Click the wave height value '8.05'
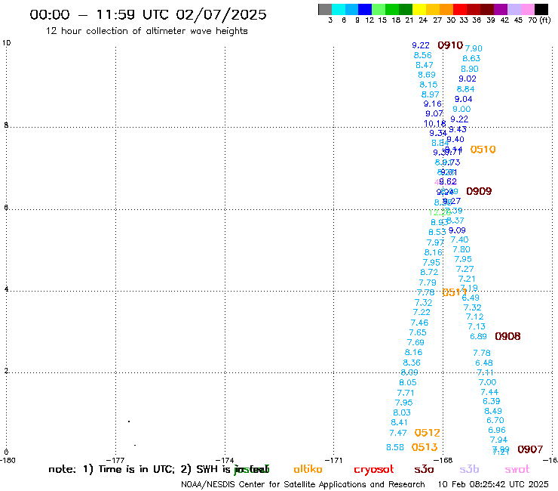 coord(408,382)
